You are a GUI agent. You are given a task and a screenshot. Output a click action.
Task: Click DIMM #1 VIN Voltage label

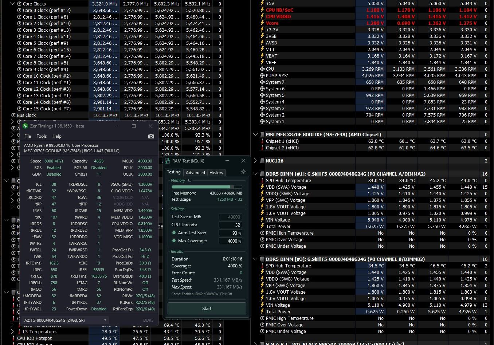coord(278,220)
